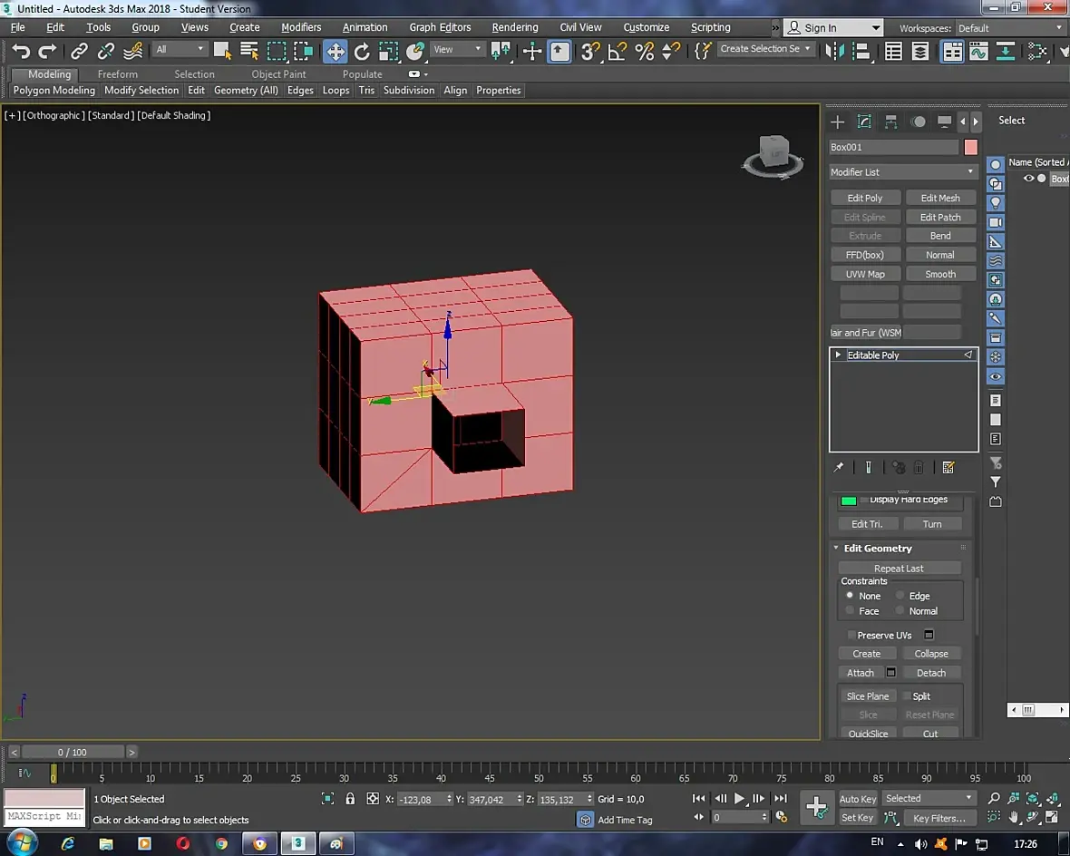Image resolution: width=1070 pixels, height=856 pixels.
Task: Select the Rotate tool in the toolbar
Action: [x=362, y=51]
